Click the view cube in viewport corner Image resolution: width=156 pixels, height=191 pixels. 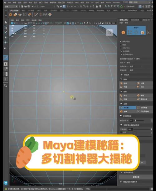(109, 33)
